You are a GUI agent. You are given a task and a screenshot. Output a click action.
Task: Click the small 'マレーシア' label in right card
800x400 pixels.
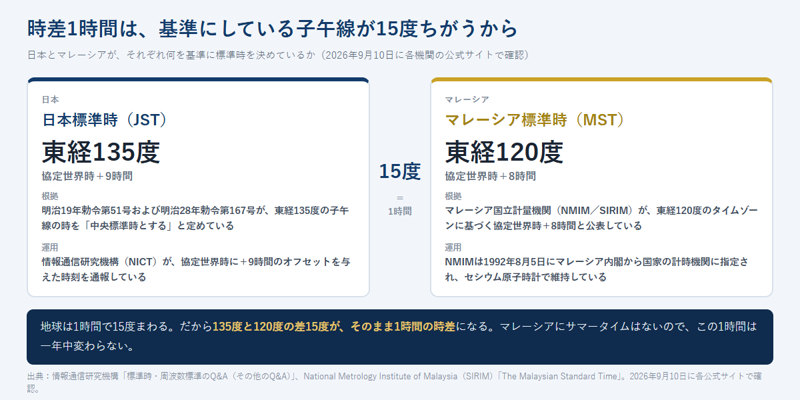pos(467,99)
